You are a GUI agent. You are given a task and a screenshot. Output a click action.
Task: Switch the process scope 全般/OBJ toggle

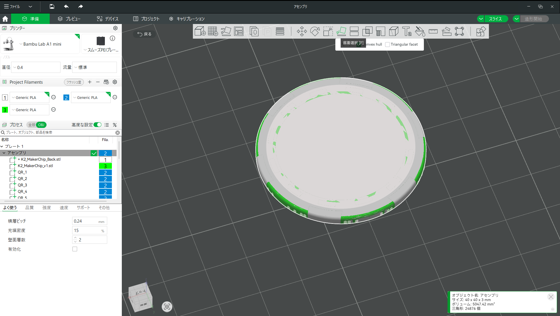(37, 125)
